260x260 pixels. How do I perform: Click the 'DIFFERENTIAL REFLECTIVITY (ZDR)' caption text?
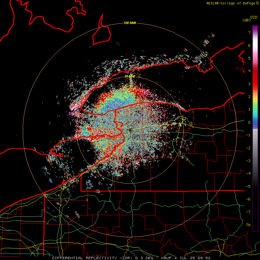pyautogui.click(x=93, y=258)
